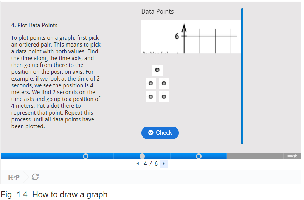This screenshot has width=304, height=200.
Task: Open the summary star icon on progress bar
Action: pyautogui.click(x=292, y=156)
